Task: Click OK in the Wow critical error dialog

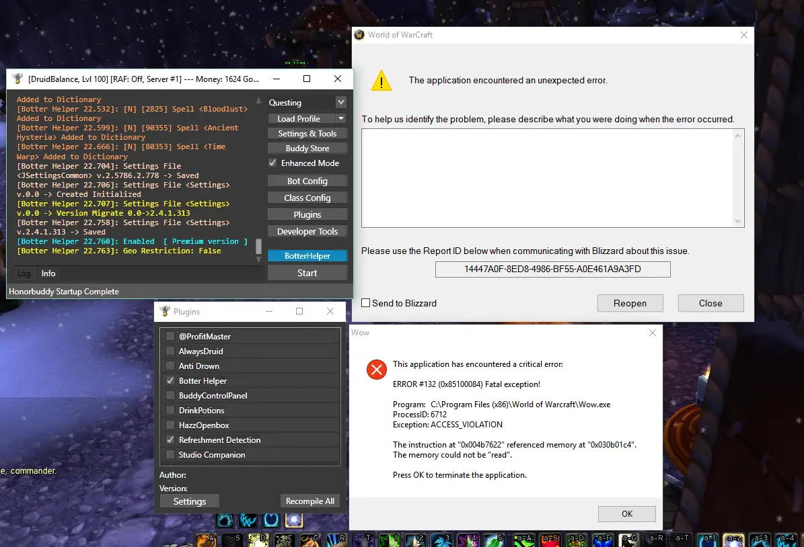Action: click(627, 513)
